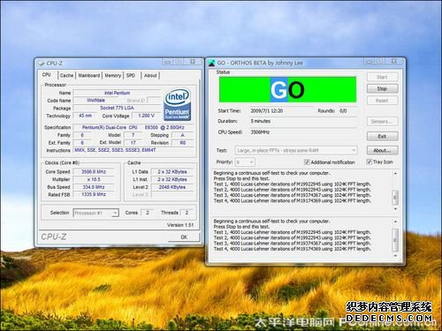Click the Technology value 45 nm

point(85,116)
